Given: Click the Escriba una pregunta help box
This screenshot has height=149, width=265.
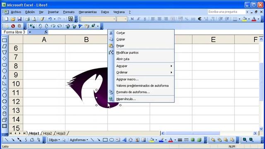Looking at the screenshot, I should pos(226,12).
